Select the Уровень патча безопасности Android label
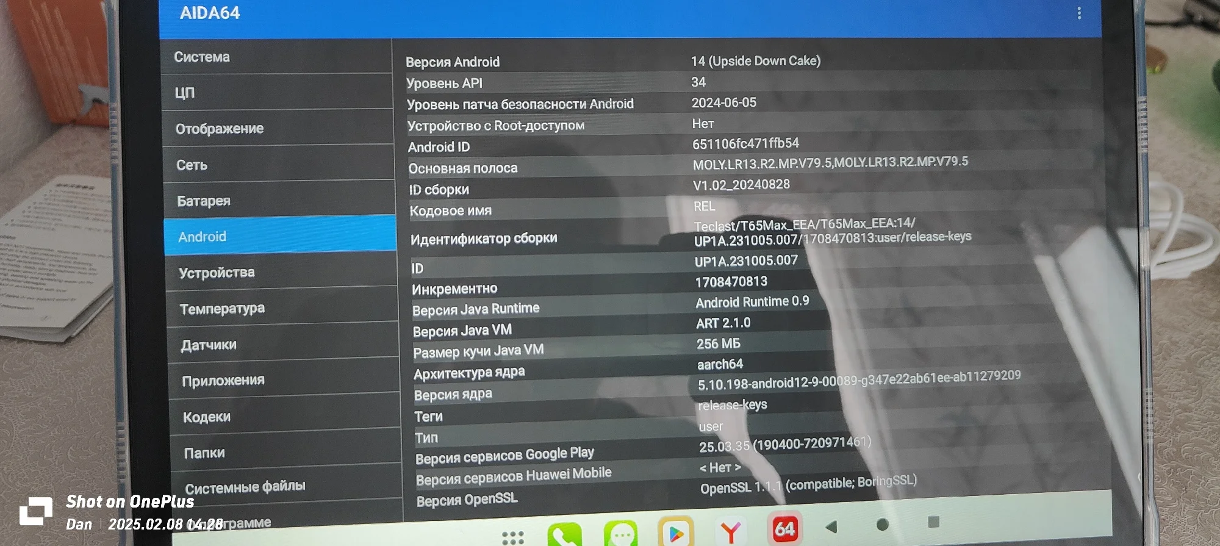Image resolution: width=1220 pixels, height=546 pixels. [x=520, y=104]
